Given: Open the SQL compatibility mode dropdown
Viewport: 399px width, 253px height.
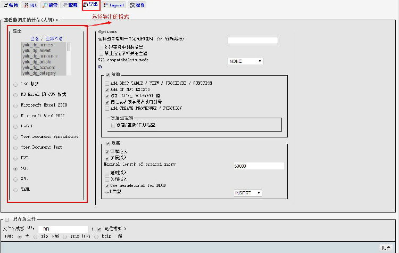Looking at the screenshot, I should (245, 61).
